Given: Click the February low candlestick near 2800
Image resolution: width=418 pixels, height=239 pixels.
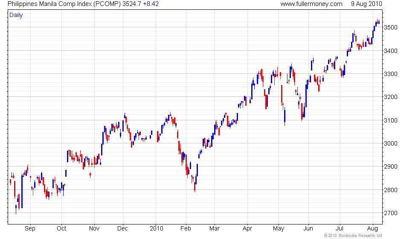Looking at the screenshot, I should click(x=195, y=187).
